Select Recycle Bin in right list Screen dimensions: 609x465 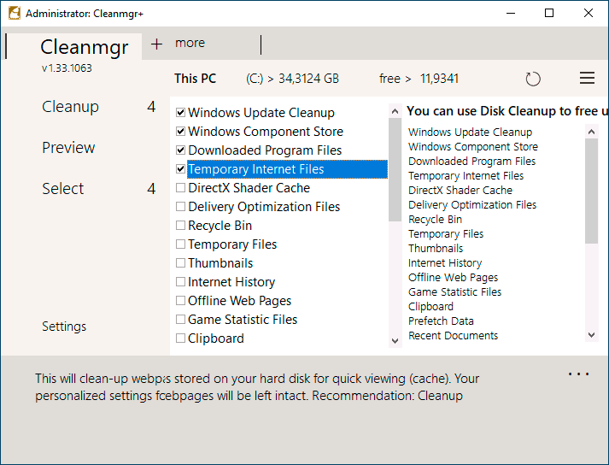coord(435,220)
